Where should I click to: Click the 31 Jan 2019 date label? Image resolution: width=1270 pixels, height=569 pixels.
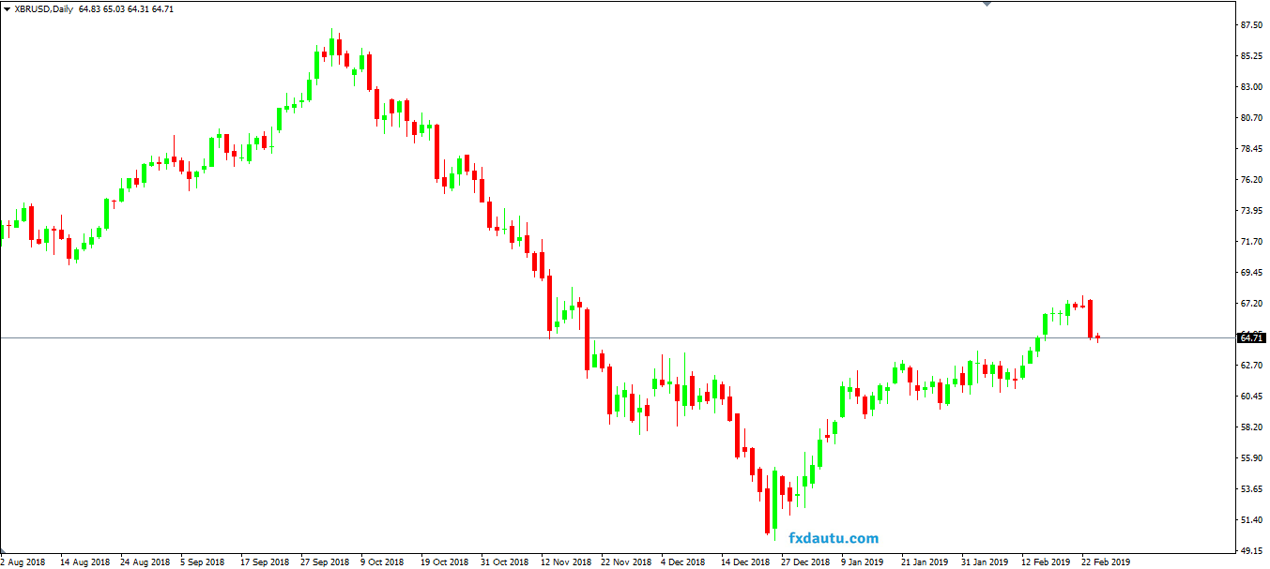pos(984,562)
